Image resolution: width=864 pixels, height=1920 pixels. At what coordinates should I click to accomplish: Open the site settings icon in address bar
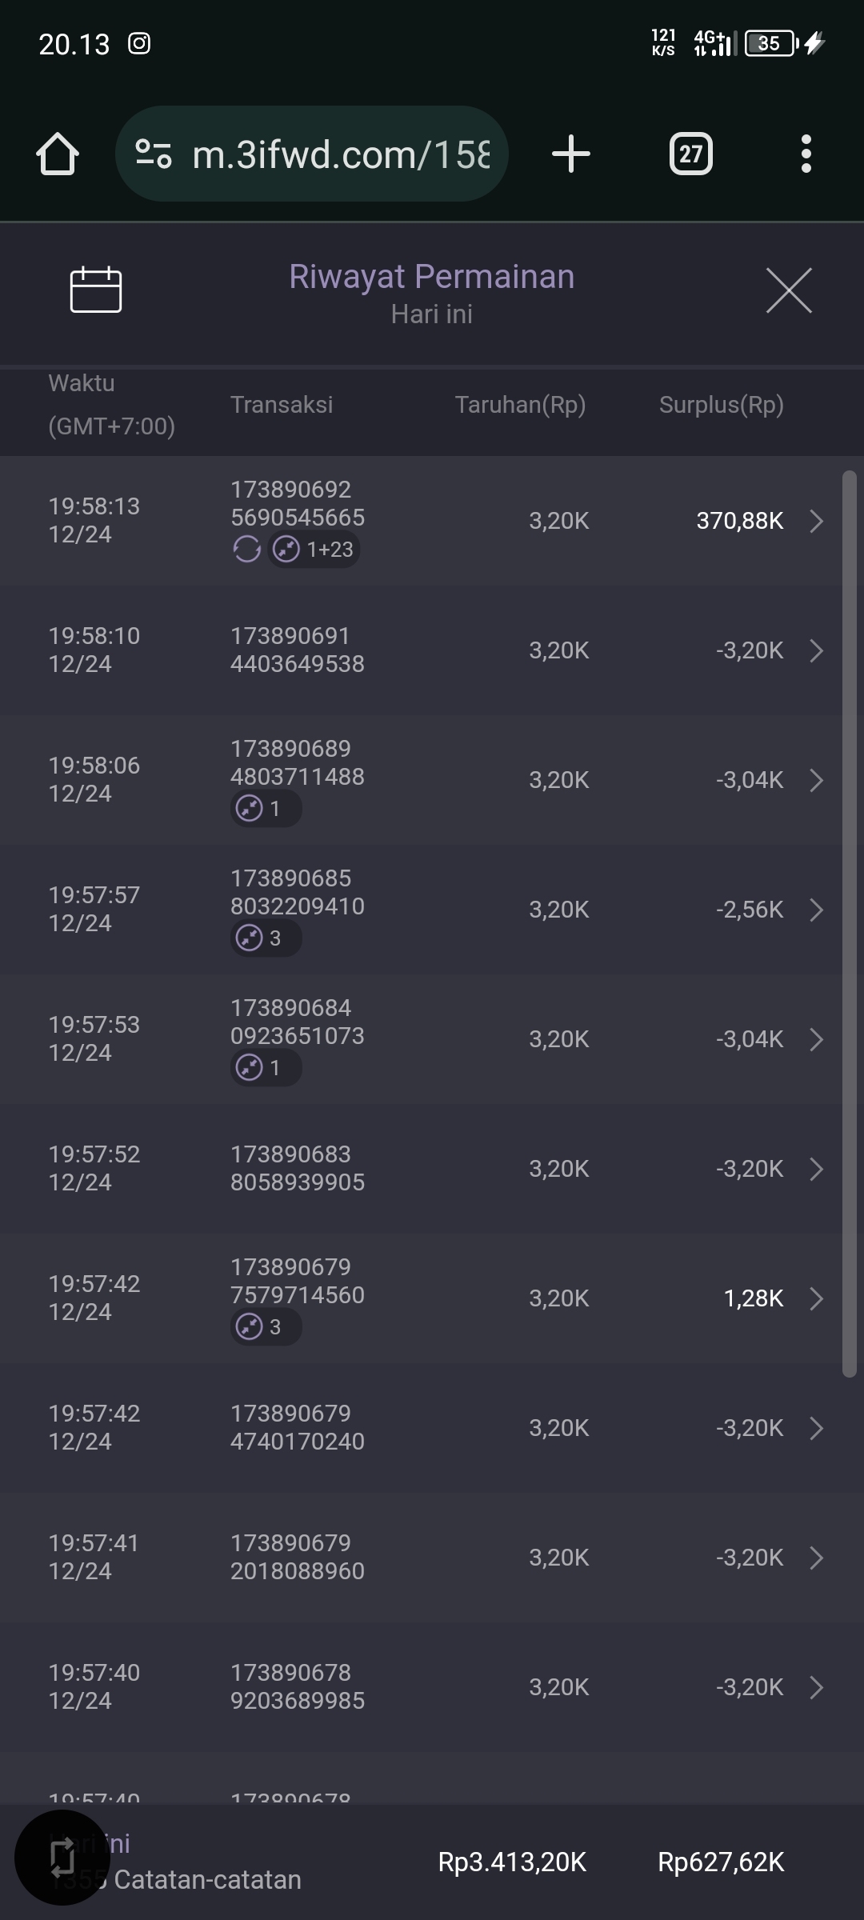pos(154,154)
